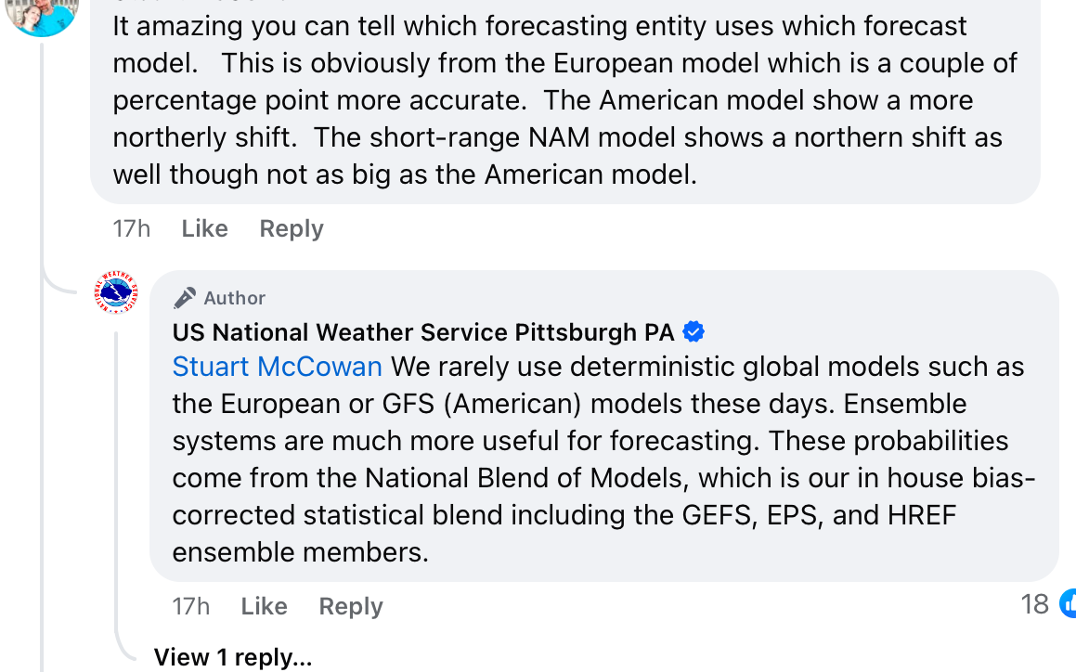Show the 18 reactions count
Screen dimensions: 1076x672
point(1034,605)
